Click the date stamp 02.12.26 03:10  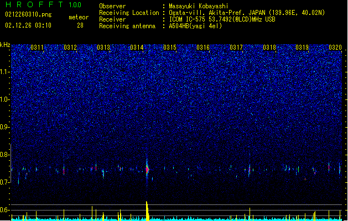point(28,25)
